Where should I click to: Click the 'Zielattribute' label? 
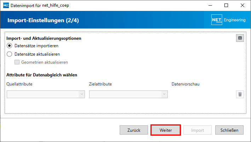[101, 84]
